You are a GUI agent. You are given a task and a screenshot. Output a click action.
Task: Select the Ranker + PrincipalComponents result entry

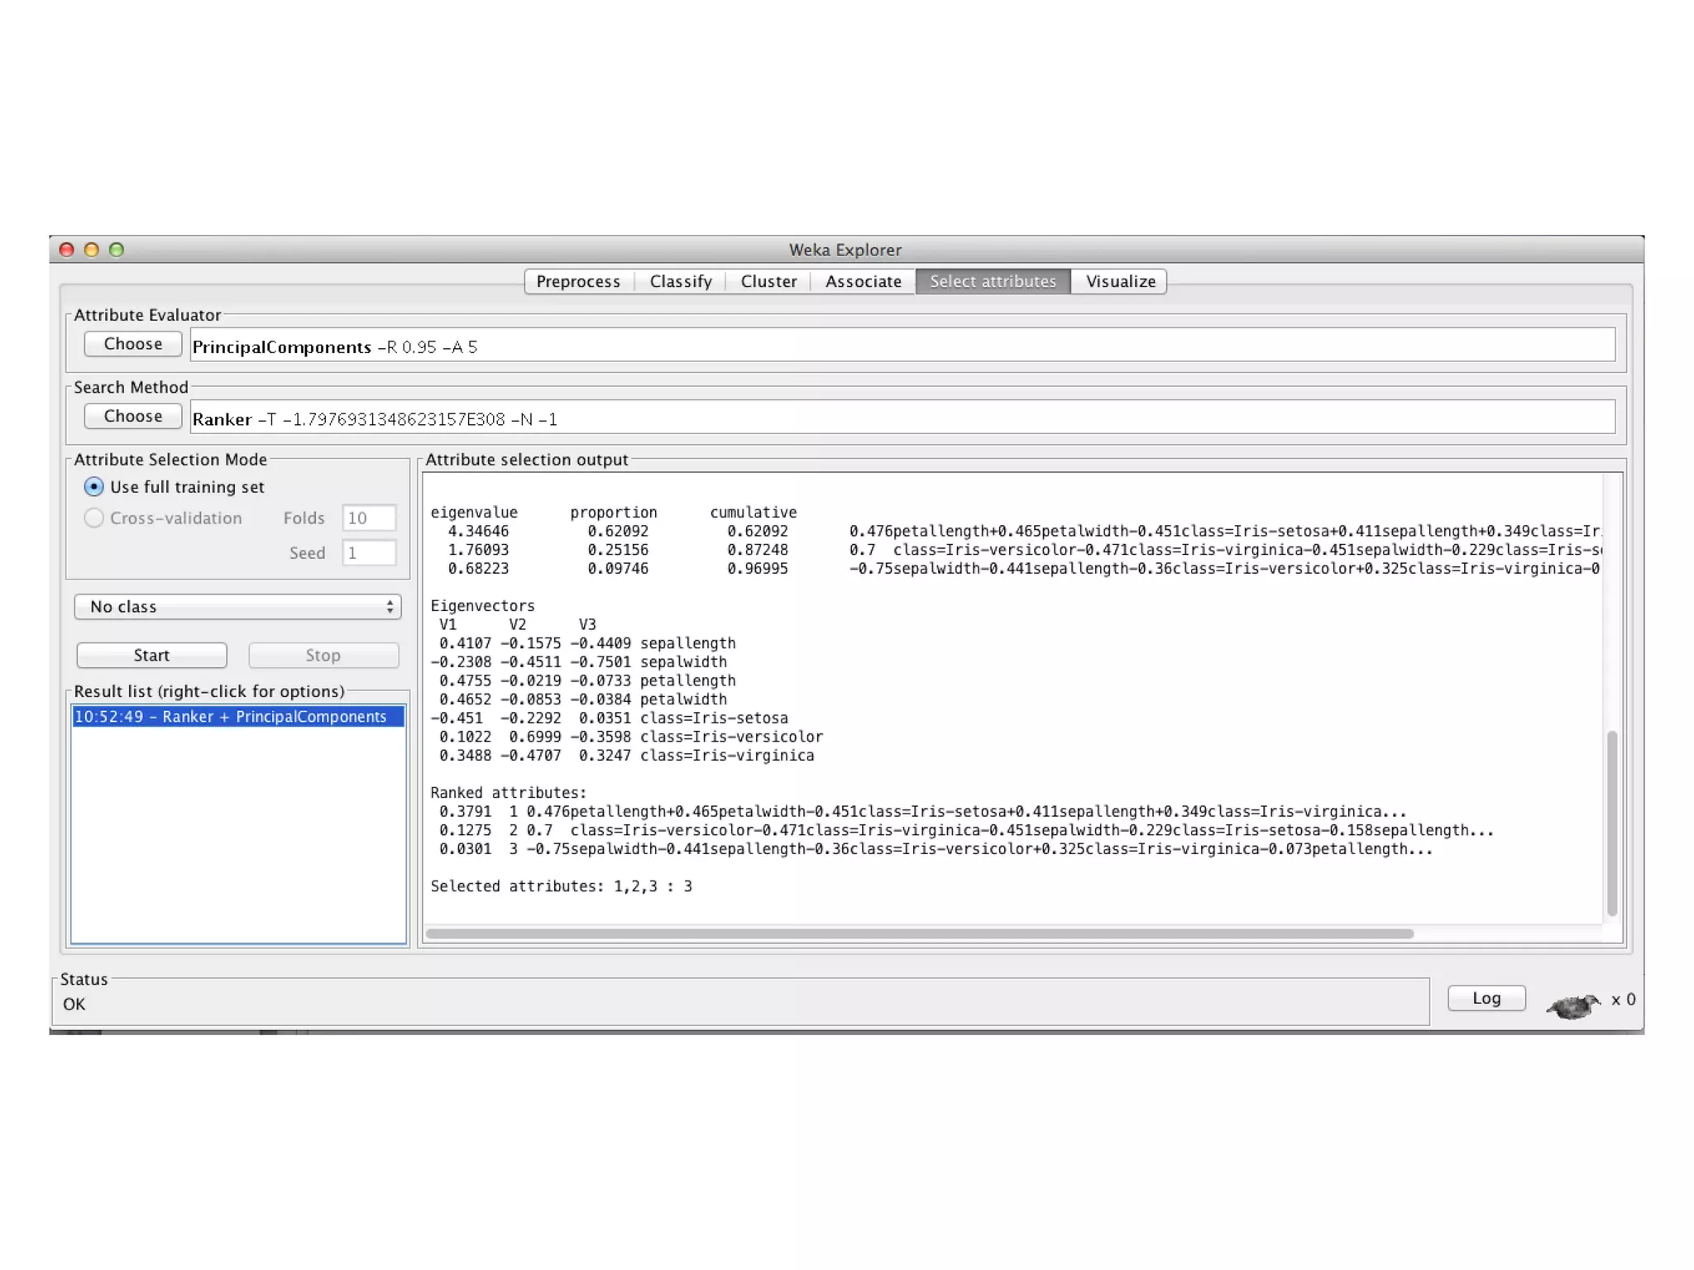click(x=231, y=717)
